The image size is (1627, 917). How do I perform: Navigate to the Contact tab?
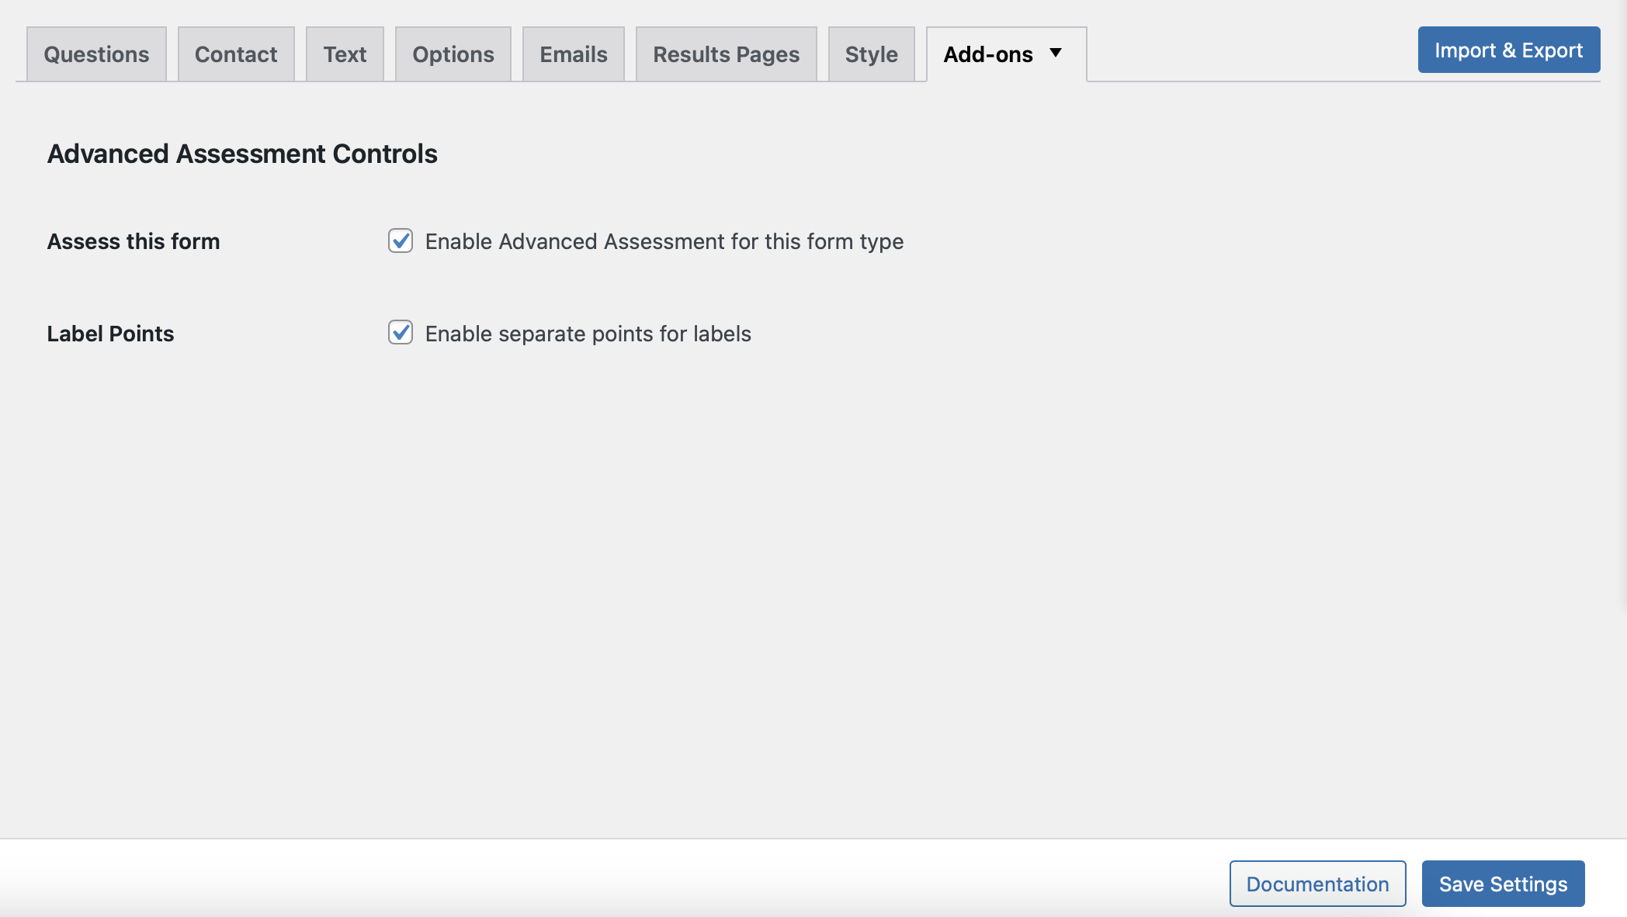[236, 54]
